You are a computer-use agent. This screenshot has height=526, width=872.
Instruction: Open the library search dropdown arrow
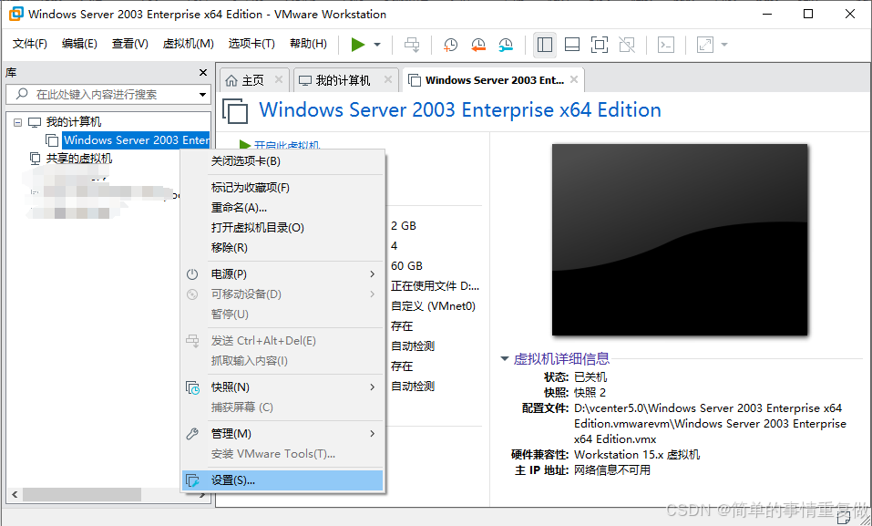click(x=203, y=95)
